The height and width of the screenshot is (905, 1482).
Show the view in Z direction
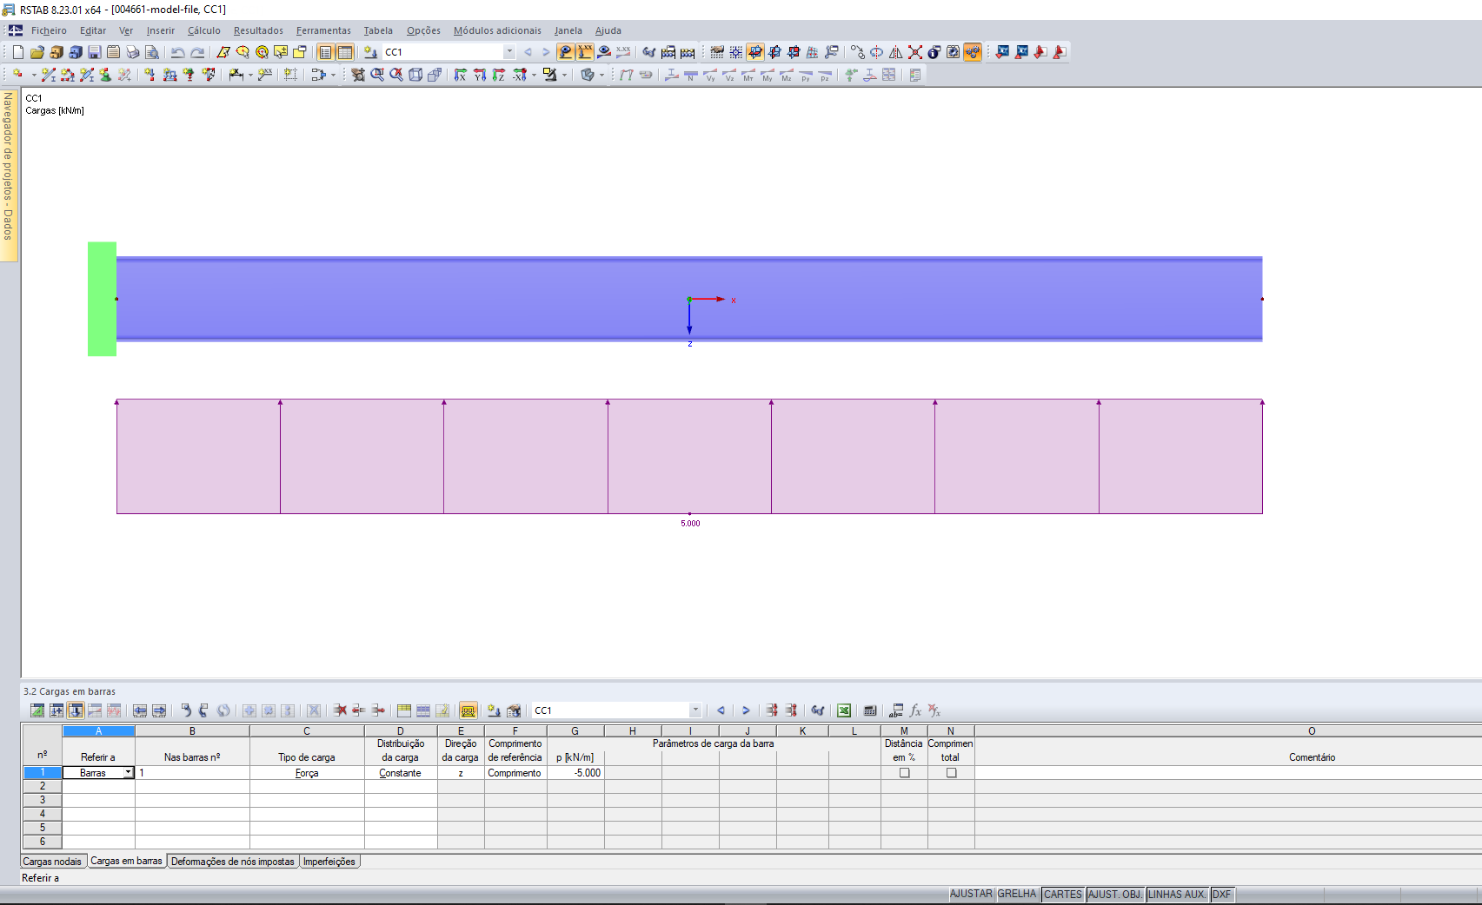pos(499,75)
